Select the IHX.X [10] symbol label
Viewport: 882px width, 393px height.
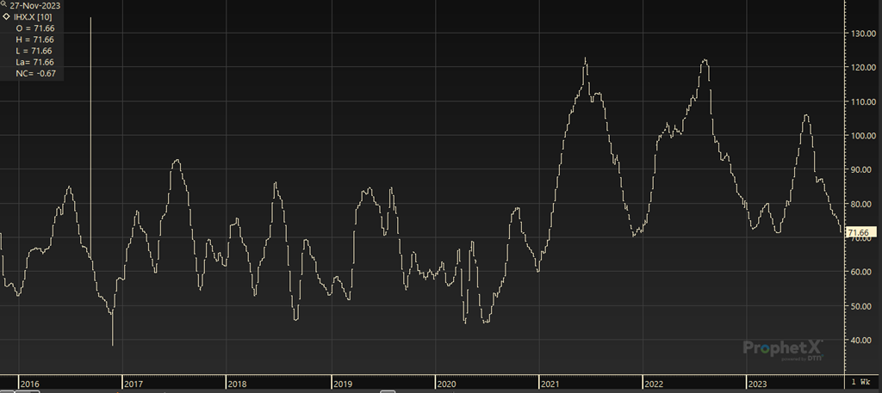[x=32, y=16]
